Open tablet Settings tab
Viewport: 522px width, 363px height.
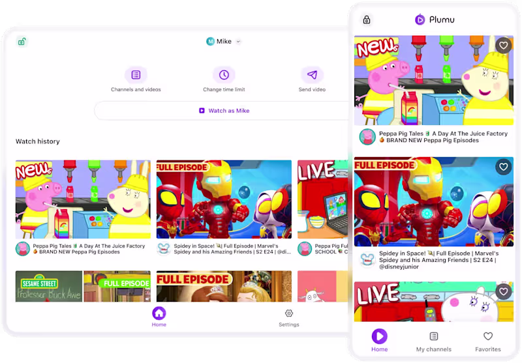click(288, 318)
